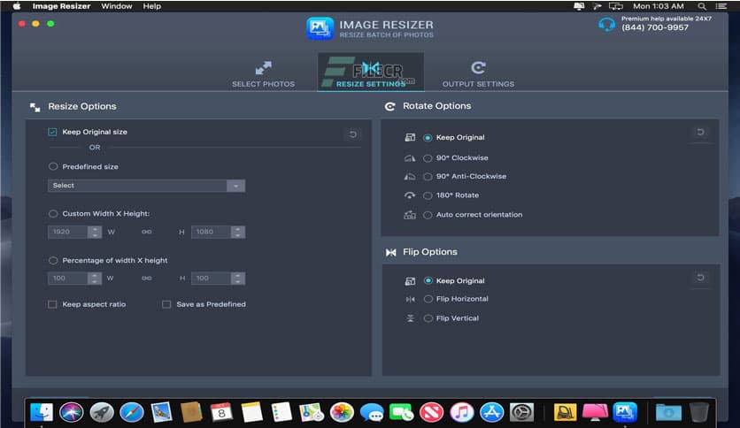Screen dimensions: 740x428
Task: Click the Resize Settings tab
Action: tap(371, 73)
